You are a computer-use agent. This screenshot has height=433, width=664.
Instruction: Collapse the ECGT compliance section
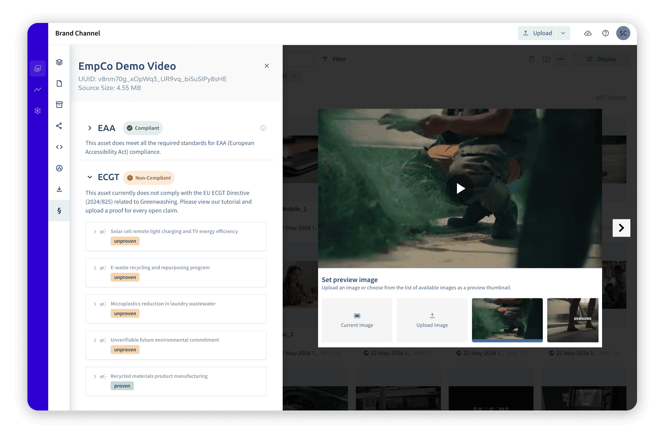pos(90,177)
